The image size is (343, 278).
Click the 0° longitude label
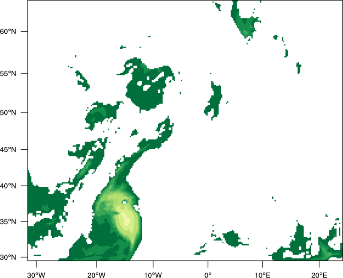(x=208, y=275)
